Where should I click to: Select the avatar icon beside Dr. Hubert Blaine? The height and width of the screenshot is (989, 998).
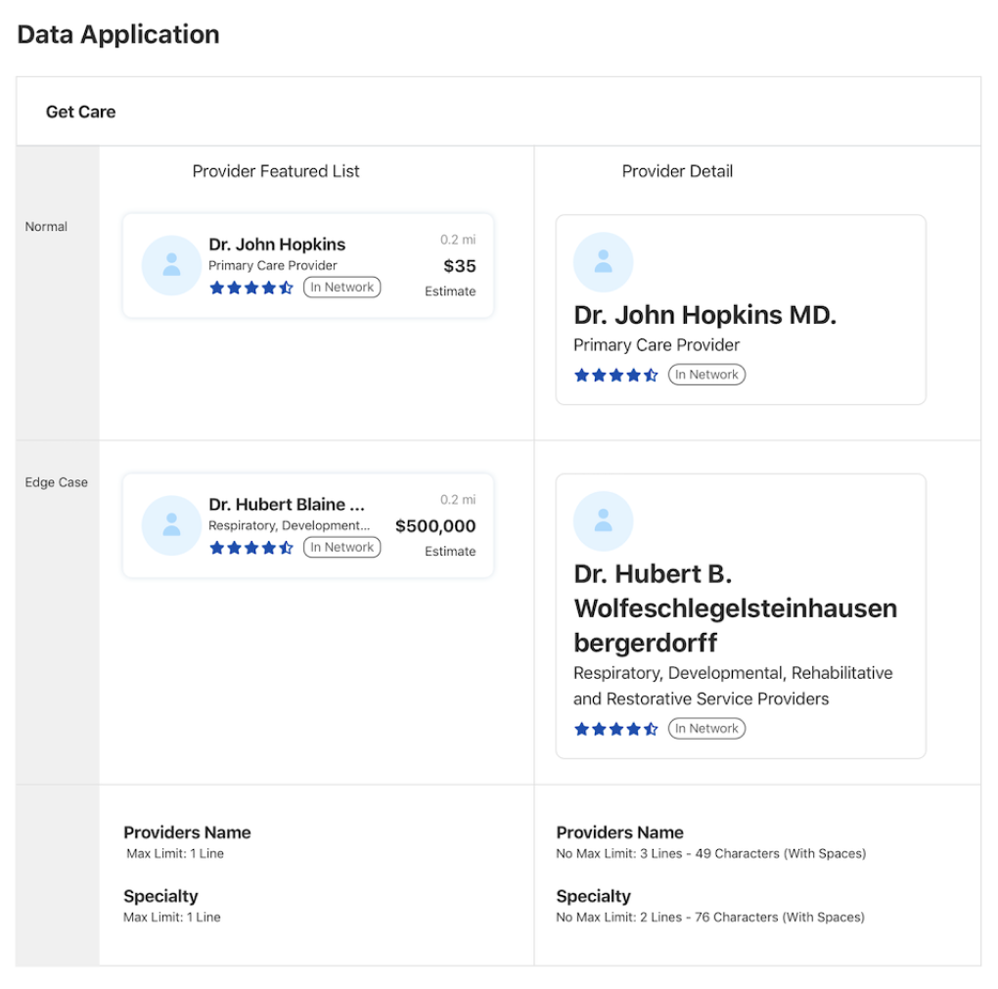171,525
